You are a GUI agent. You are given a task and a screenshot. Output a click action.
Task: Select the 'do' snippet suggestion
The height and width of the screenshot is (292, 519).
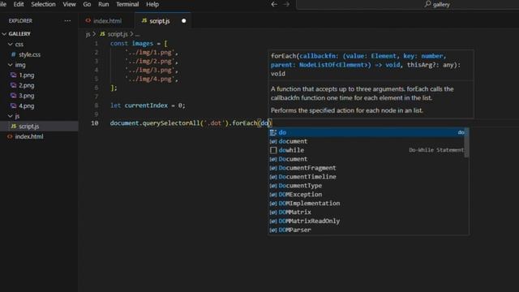[x=367, y=132]
